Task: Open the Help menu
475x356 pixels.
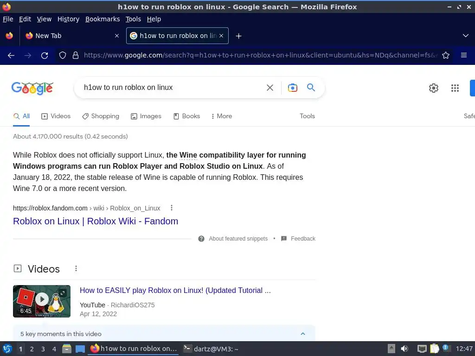Action: [x=154, y=19]
